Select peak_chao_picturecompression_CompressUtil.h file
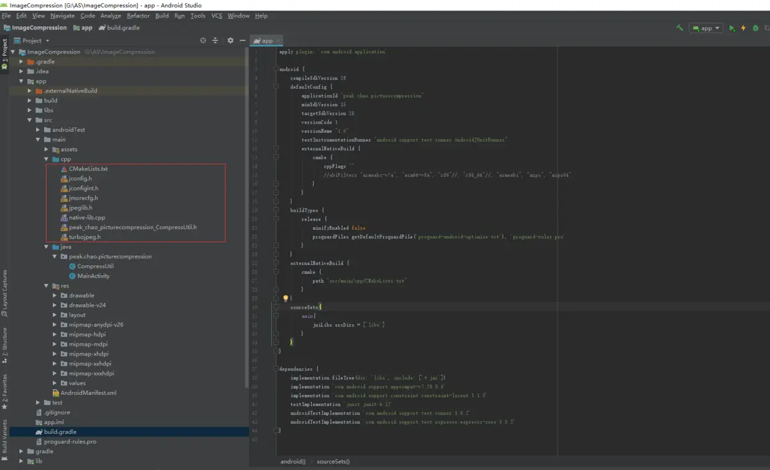The width and height of the screenshot is (770, 470). coord(129,227)
